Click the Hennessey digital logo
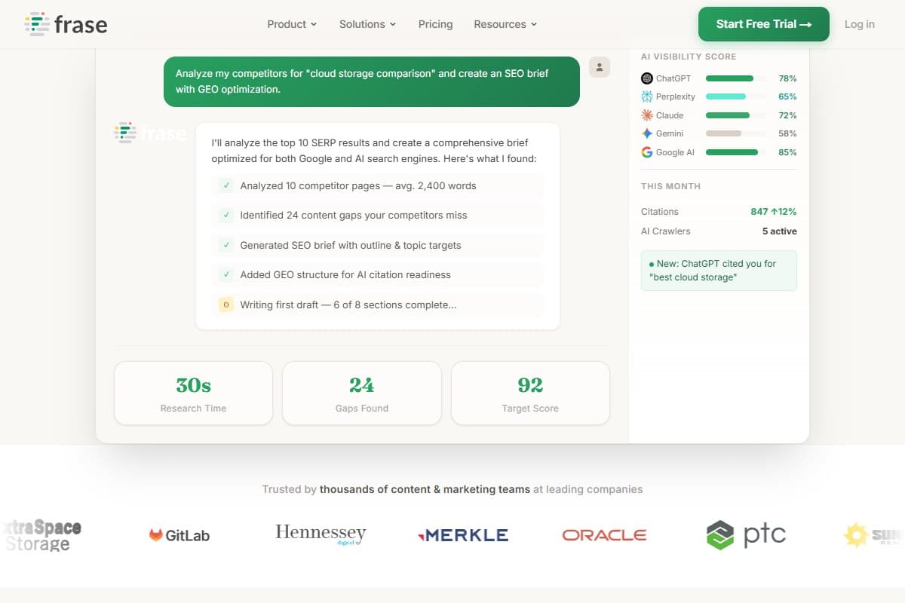 [321, 534]
